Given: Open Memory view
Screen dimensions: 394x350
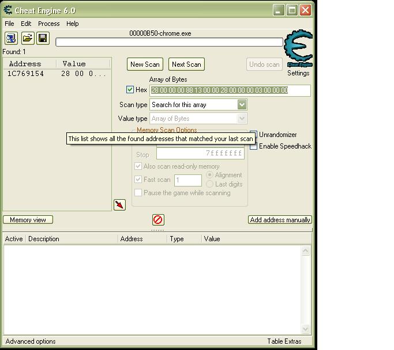Looking at the screenshot, I should point(28,220).
